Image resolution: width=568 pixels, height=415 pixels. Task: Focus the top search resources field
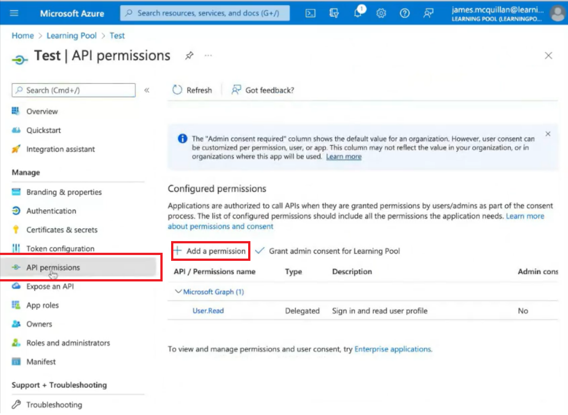point(205,13)
